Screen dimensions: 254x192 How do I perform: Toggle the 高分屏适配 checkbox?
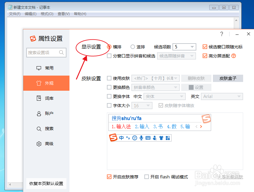pyautogui.click(x=205, y=56)
